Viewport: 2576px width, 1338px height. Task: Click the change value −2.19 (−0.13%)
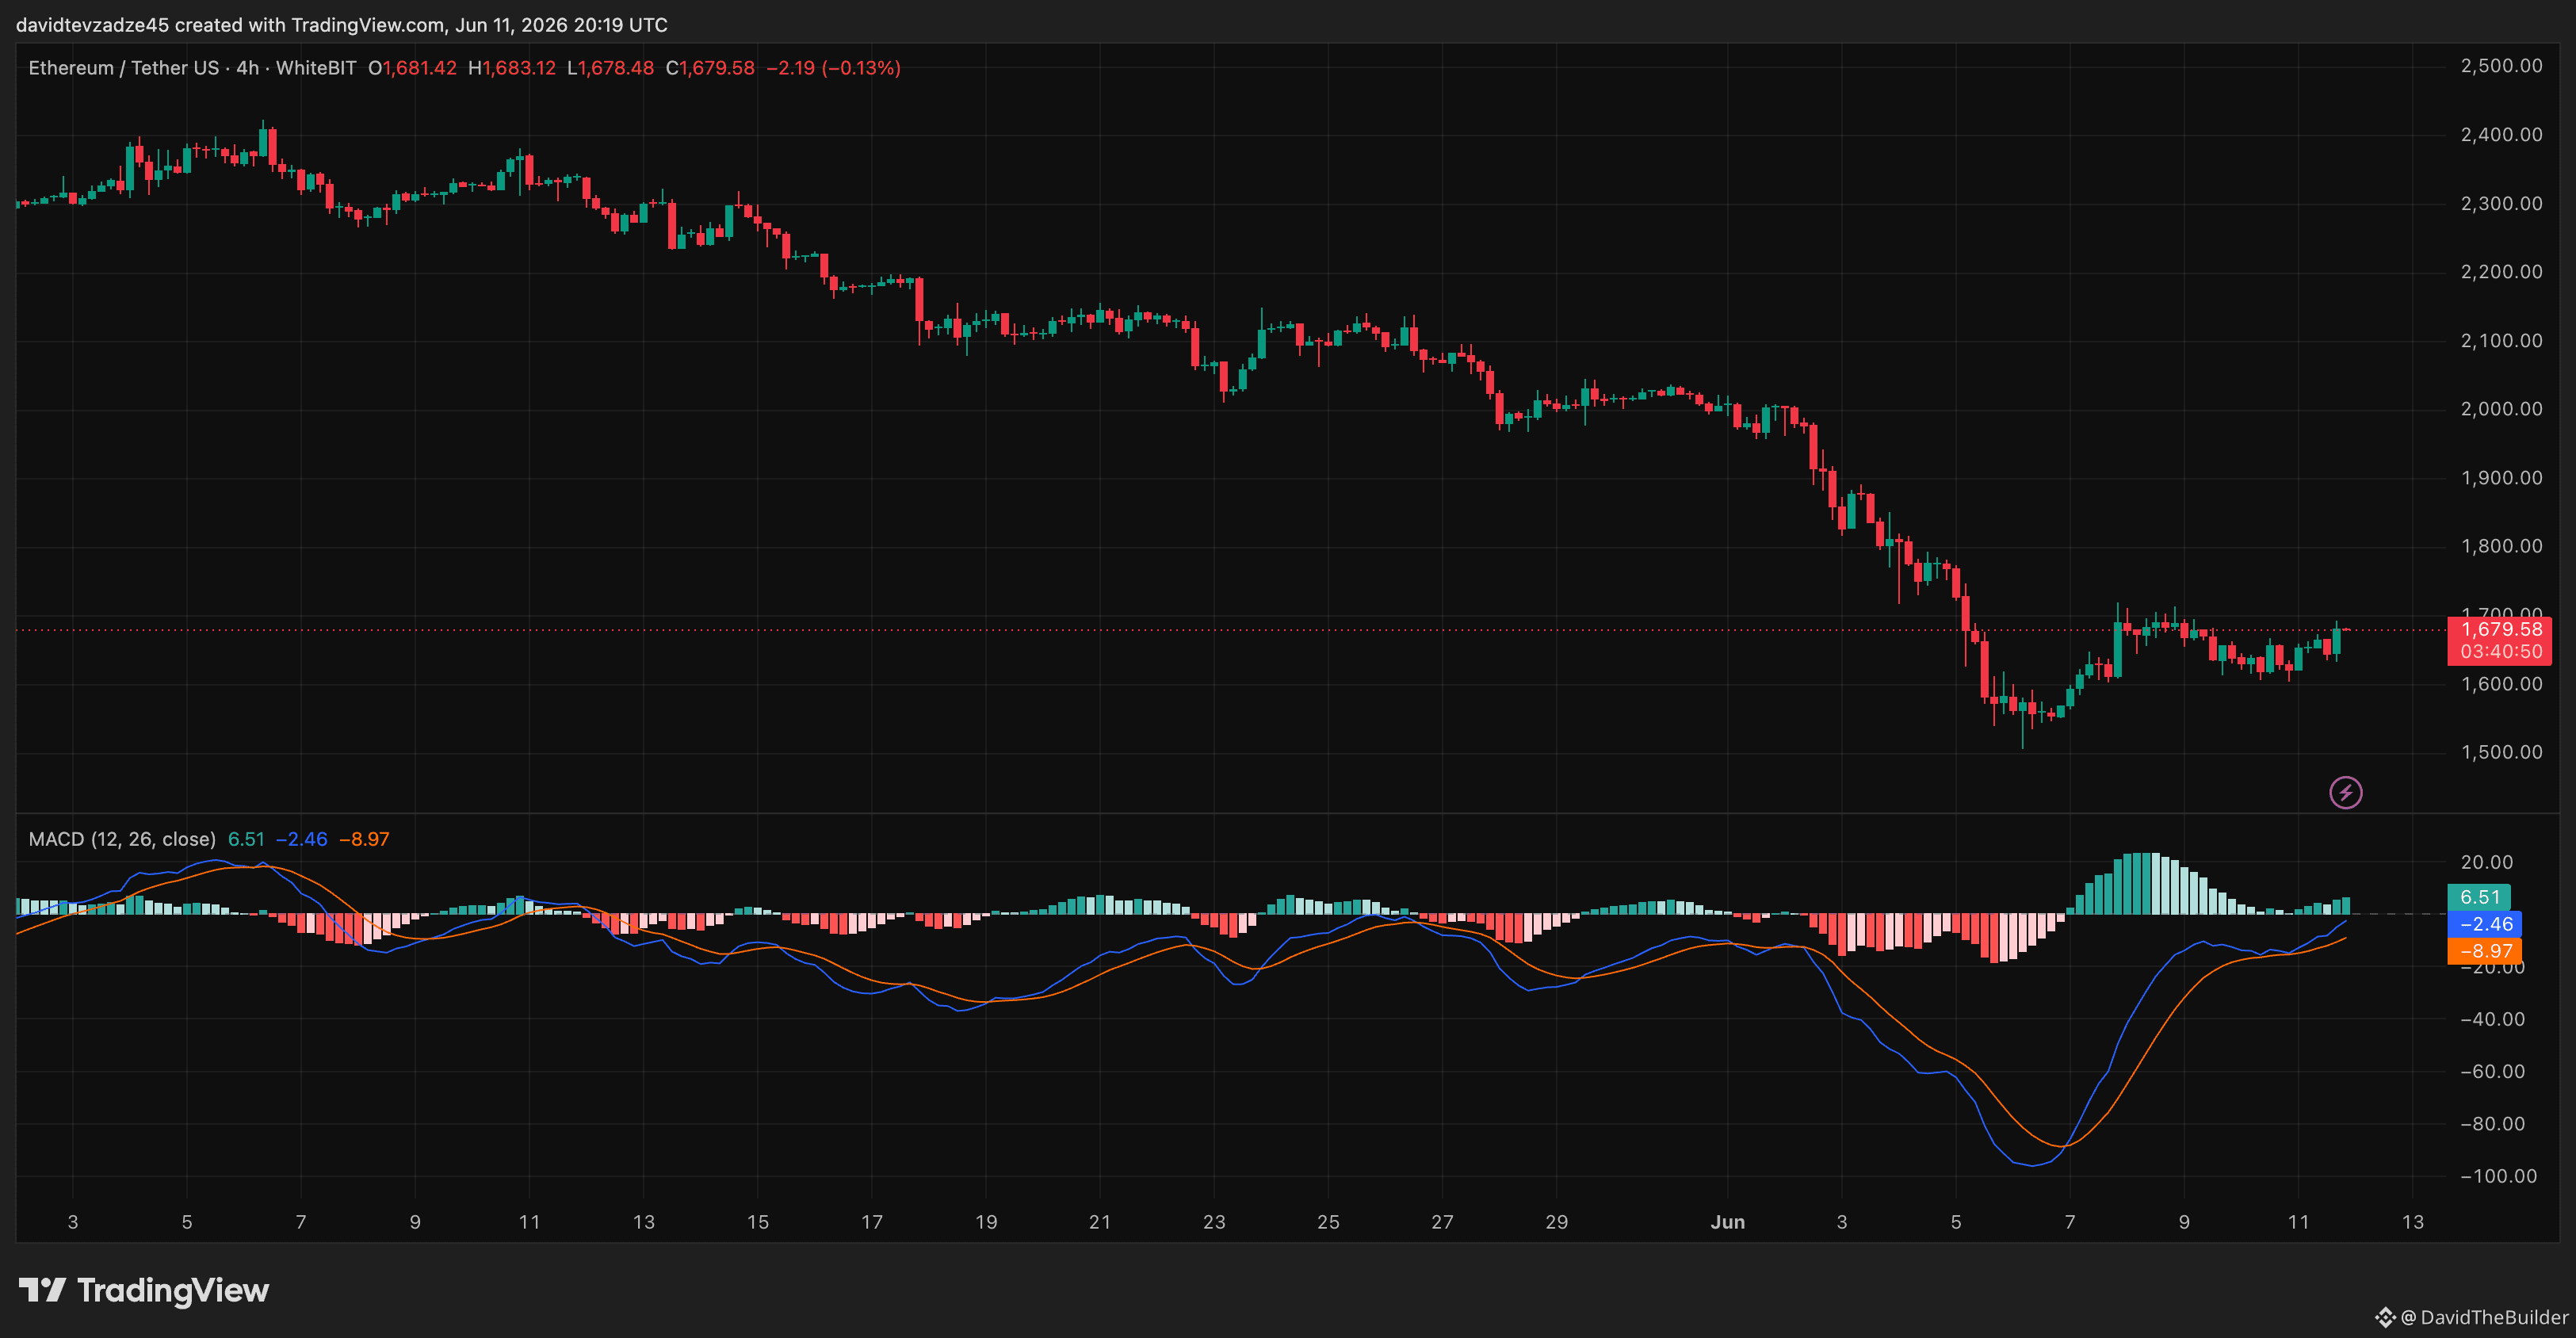833,68
